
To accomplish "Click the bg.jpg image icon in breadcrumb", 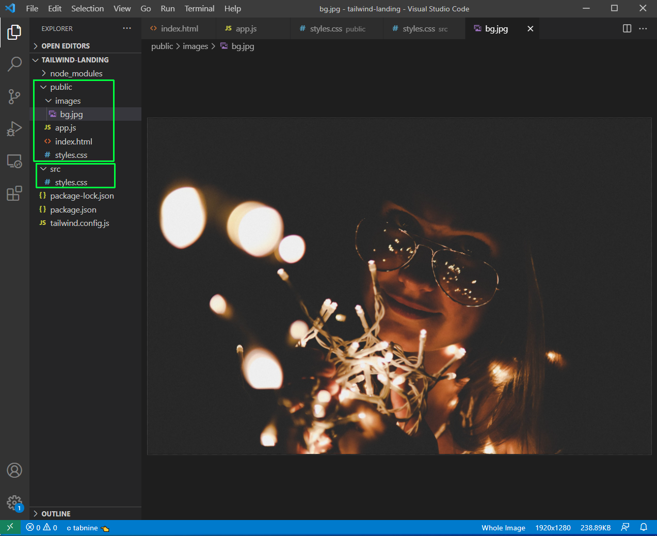I will pyautogui.click(x=224, y=46).
